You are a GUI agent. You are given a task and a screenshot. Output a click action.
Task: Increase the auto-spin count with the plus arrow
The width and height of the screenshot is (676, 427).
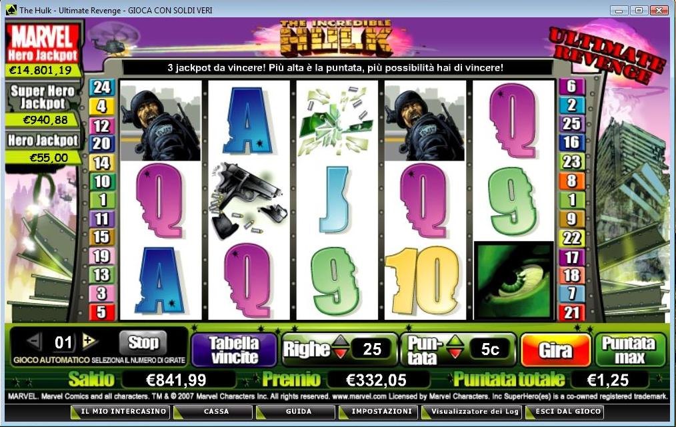pyautogui.click(x=89, y=341)
